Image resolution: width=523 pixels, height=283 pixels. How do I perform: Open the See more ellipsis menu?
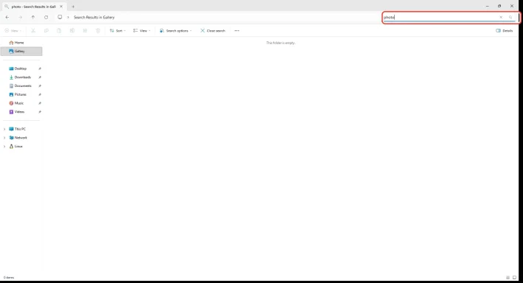[236, 31]
